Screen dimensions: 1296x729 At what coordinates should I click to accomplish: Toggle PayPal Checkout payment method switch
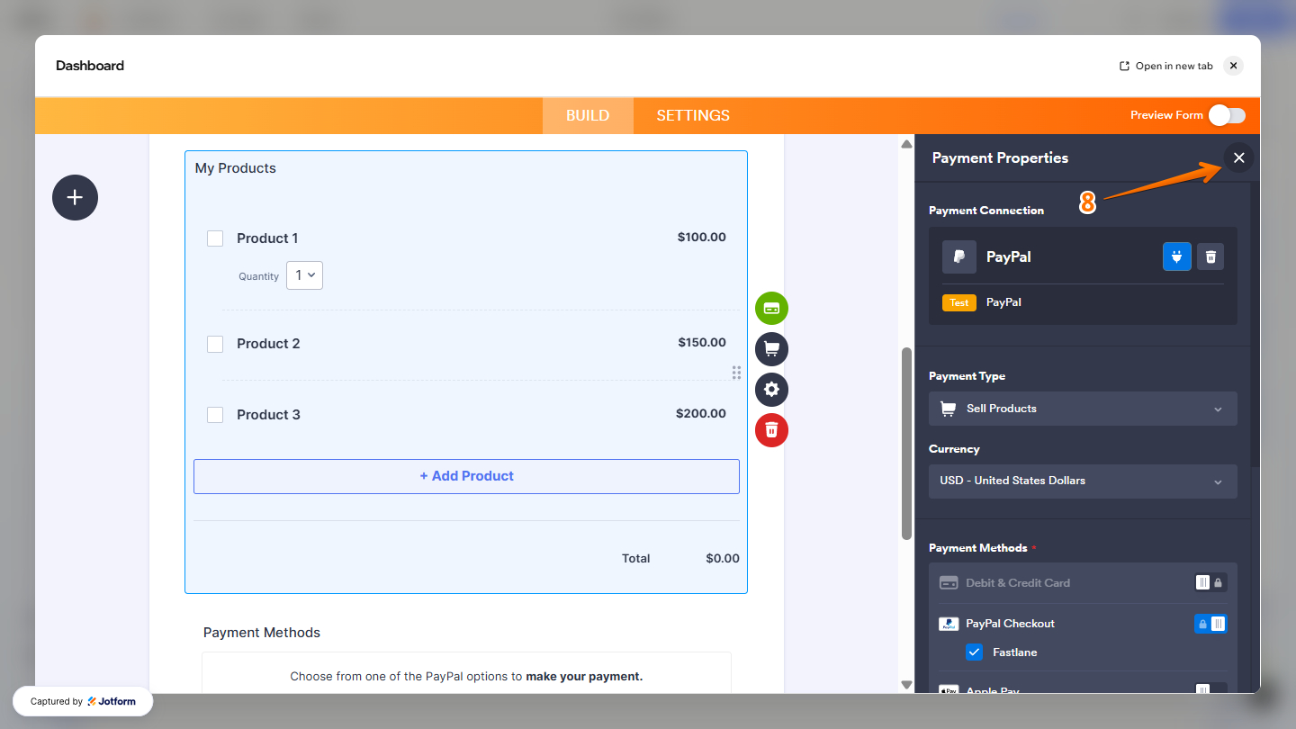coord(1210,624)
